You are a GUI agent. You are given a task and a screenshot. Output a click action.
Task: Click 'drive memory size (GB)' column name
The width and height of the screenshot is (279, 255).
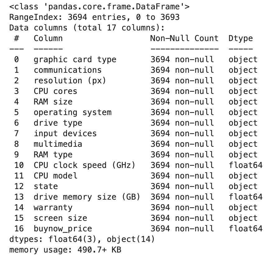tap(87, 197)
